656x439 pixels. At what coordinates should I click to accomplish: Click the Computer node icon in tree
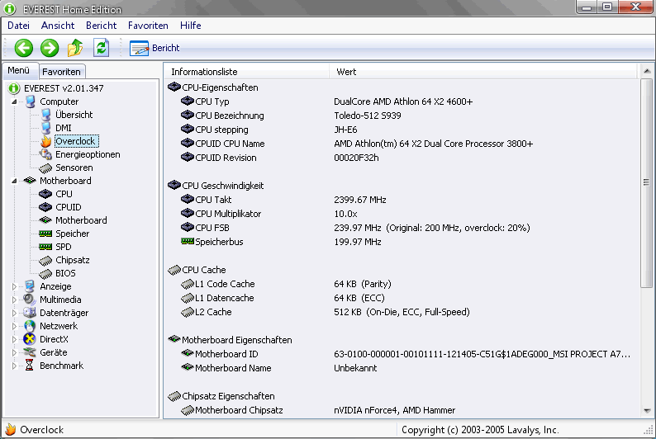click(30, 101)
